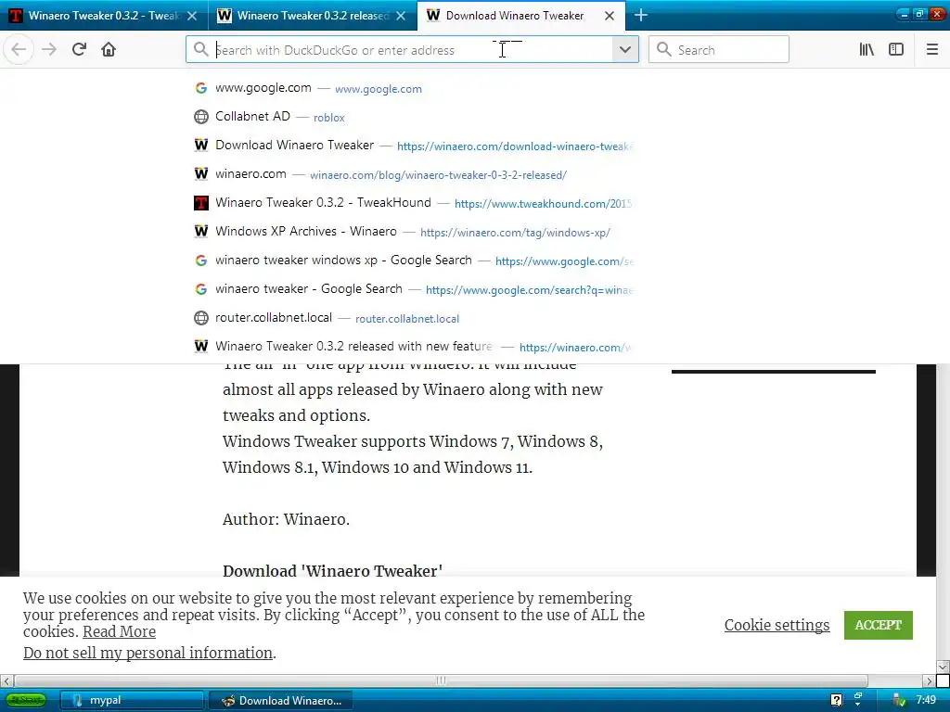Toggle the sidebar panel icon

tap(896, 50)
